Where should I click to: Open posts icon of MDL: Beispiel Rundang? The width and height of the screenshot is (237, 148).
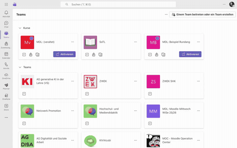pos(150,55)
